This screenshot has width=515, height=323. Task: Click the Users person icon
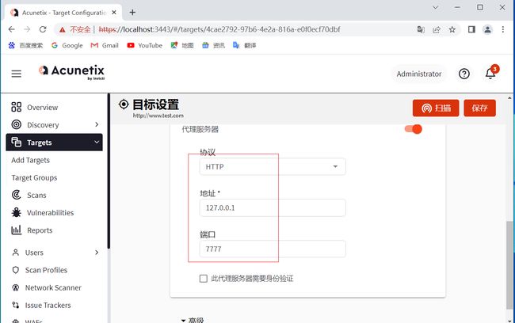pyautogui.click(x=15, y=252)
